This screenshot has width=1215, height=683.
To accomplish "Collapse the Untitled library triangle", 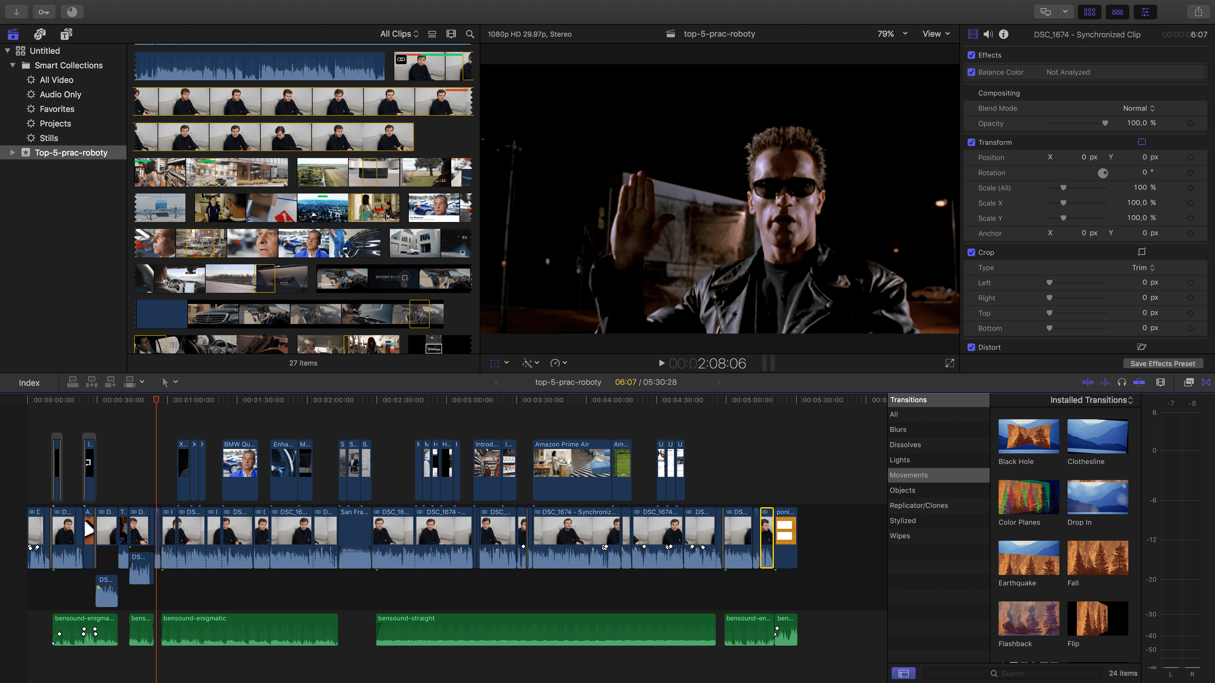I will (8, 51).
